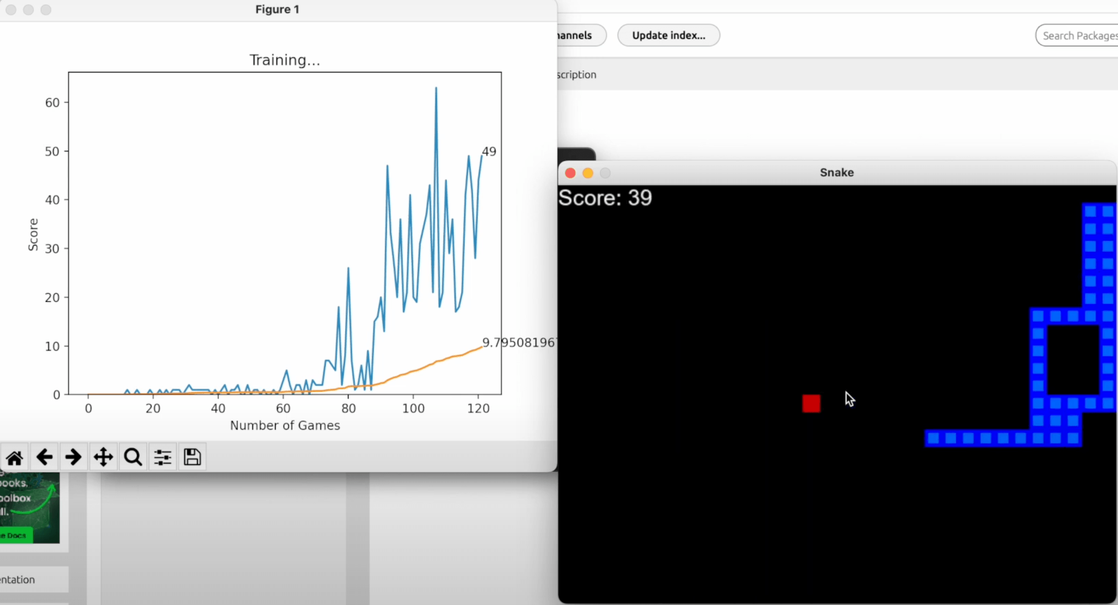
Task: Minimize the Snake window with the yellow button
Action: pyautogui.click(x=587, y=173)
